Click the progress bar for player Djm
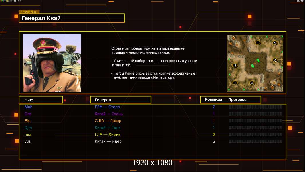The height and width of the screenshot is (172, 305). pos(255,128)
